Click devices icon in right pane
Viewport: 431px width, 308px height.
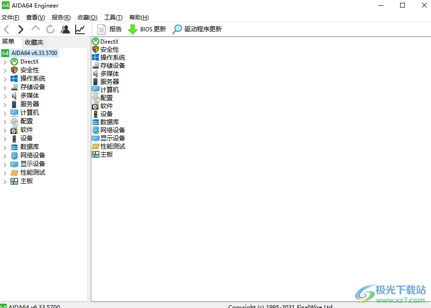pos(96,114)
